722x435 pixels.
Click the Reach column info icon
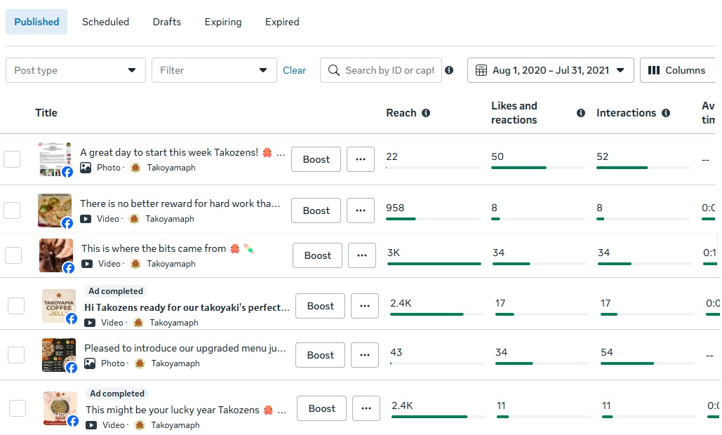click(426, 113)
